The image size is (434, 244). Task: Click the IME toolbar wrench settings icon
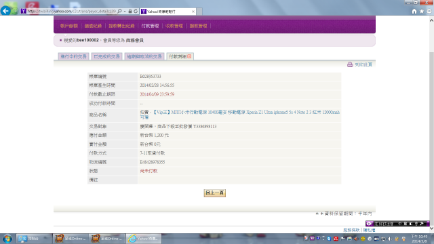coord(422,224)
